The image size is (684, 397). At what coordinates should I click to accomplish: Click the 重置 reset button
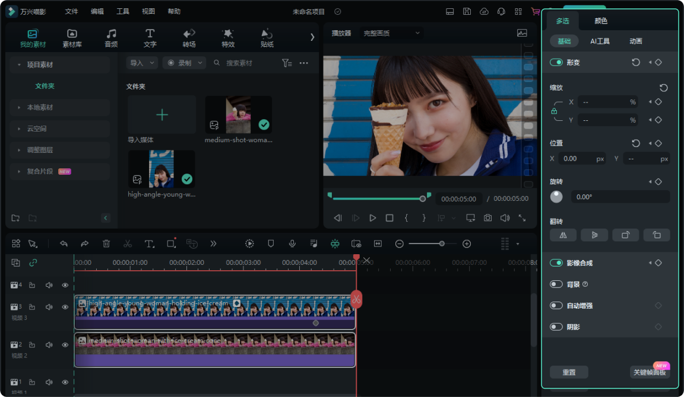pyautogui.click(x=569, y=372)
